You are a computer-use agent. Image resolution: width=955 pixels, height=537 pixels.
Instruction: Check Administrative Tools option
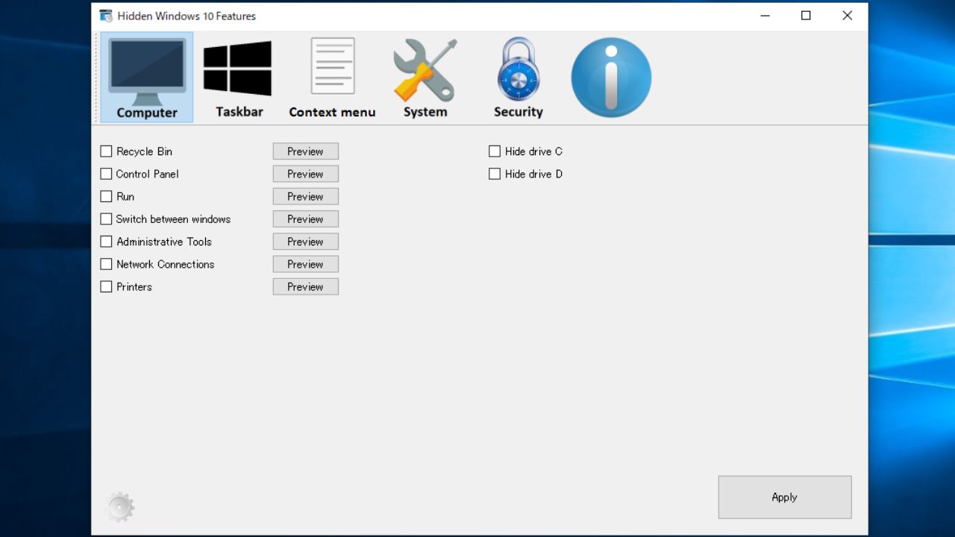click(x=106, y=242)
